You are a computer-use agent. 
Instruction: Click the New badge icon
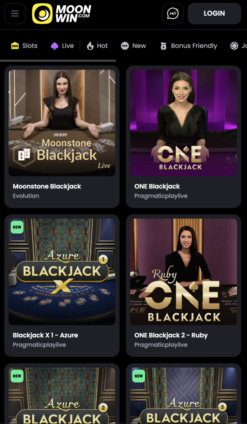point(125,46)
